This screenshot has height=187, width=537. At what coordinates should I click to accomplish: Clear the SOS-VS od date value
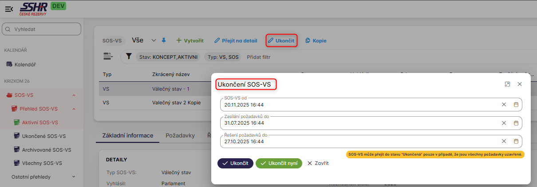click(x=504, y=105)
